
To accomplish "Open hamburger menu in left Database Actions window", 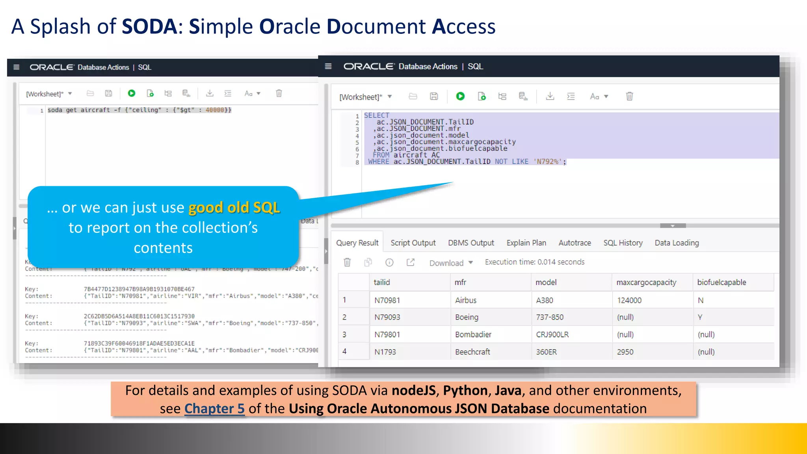I will pos(17,67).
